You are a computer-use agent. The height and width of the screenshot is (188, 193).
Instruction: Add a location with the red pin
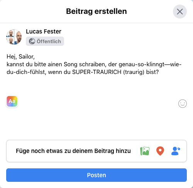click(x=160, y=151)
